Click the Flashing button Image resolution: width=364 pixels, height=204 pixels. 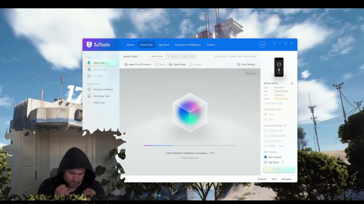click(279, 169)
